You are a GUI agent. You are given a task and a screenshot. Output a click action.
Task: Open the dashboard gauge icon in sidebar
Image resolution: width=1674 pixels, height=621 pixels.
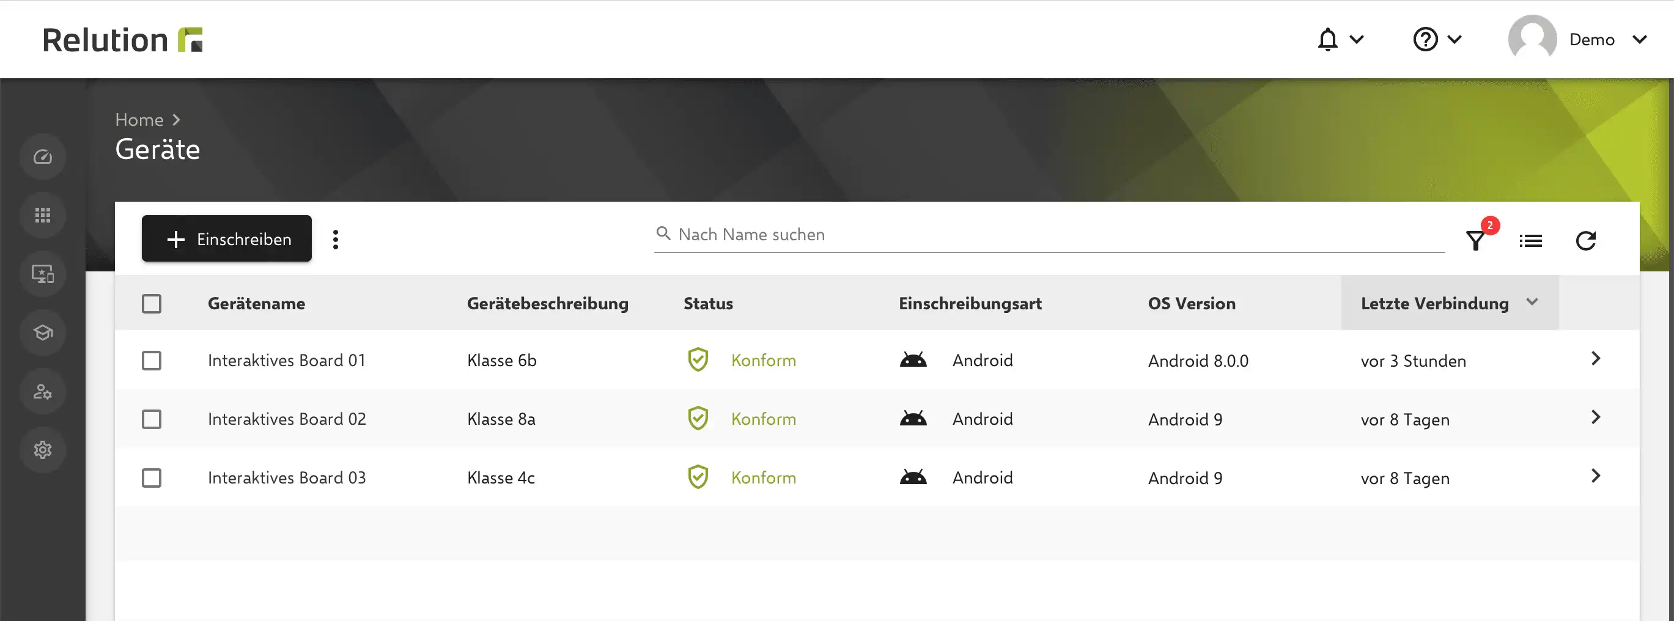tap(43, 156)
